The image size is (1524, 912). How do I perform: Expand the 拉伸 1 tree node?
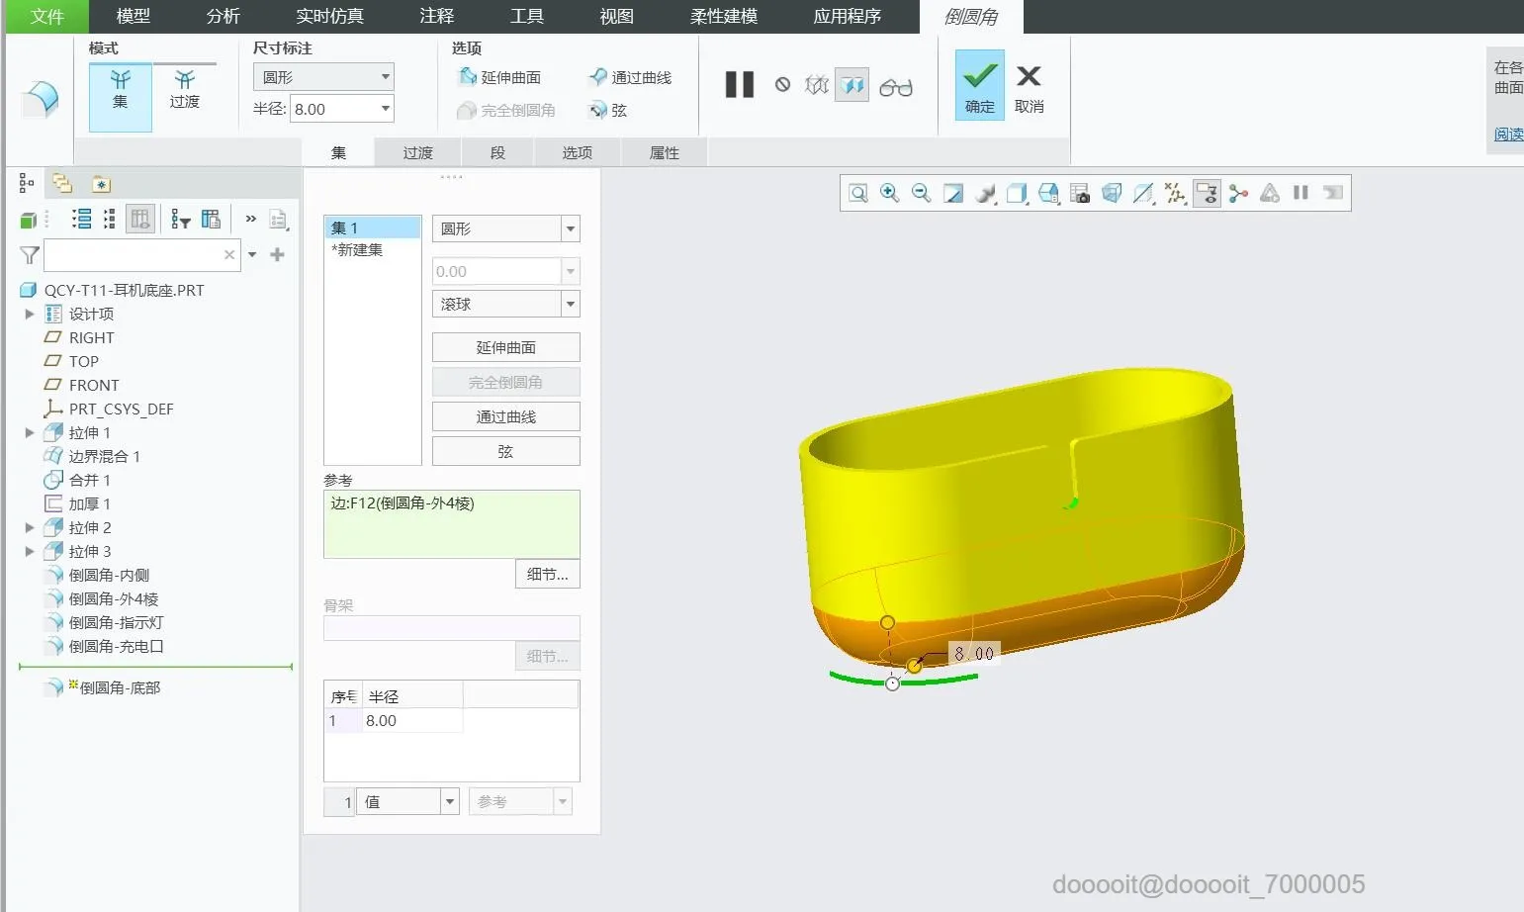30,432
